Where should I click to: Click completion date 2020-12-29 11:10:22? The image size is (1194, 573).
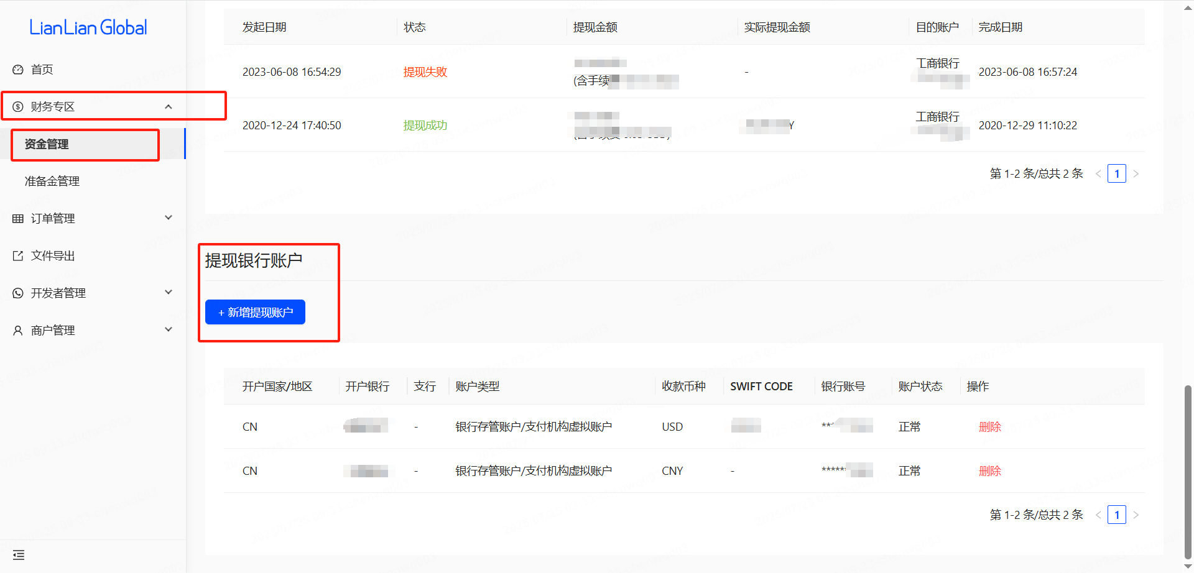click(1028, 126)
